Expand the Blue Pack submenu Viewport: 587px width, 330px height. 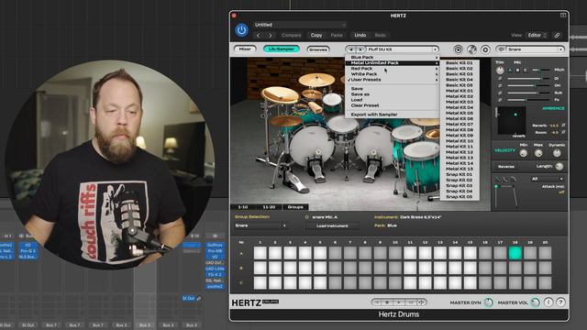tap(392, 57)
